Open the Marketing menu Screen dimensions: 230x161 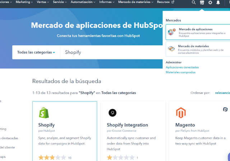[x=24, y=2]
